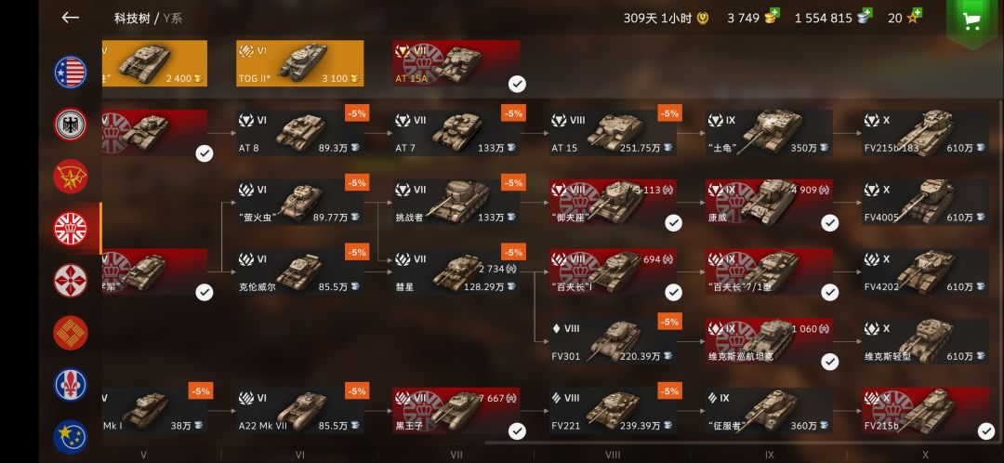Select the USA nation flag icon
The height and width of the screenshot is (463, 1004).
(71, 72)
